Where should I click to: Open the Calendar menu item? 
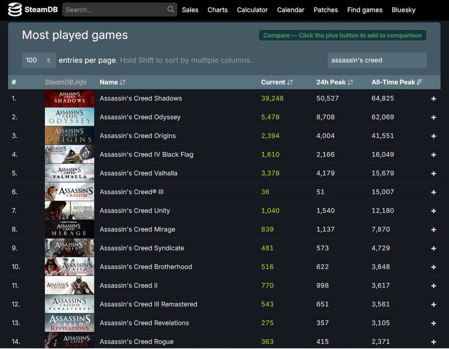(x=290, y=10)
